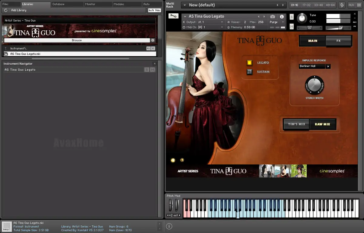The image size is (364, 233).
Task: Click the PV label beside the level meter
Action: tap(355, 27)
